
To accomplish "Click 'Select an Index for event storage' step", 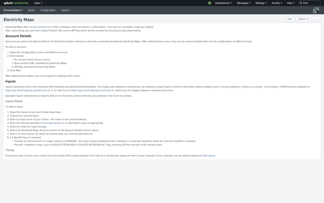I will click(28, 127).
